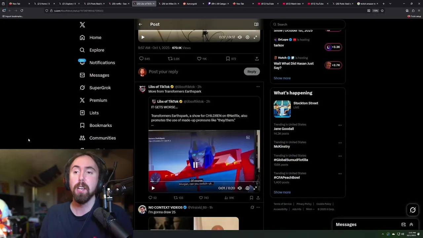The height and width of the screenshot is (238, 423).
Task: Click the Search input field
Action: pyautogui.click(x=308, y=24)
